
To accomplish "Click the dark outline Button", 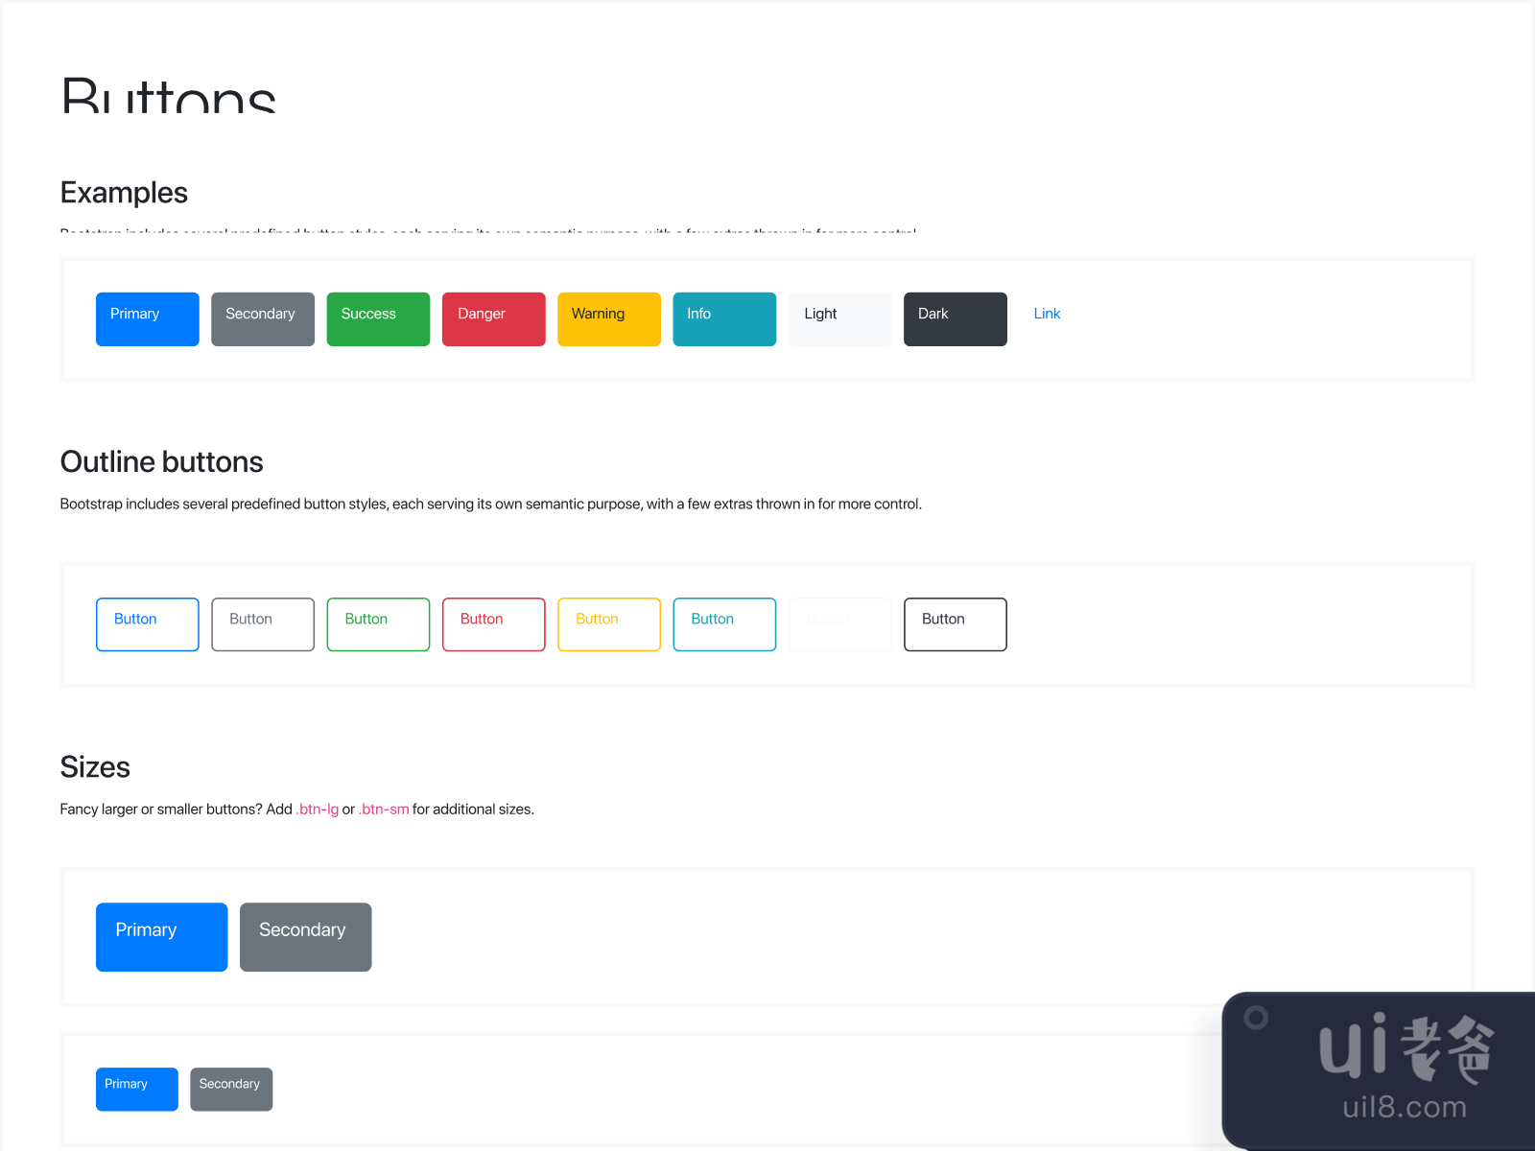I will click(x=955, y=623).
